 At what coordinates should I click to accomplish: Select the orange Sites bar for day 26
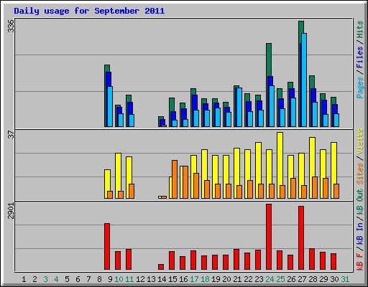click(293, 188)
